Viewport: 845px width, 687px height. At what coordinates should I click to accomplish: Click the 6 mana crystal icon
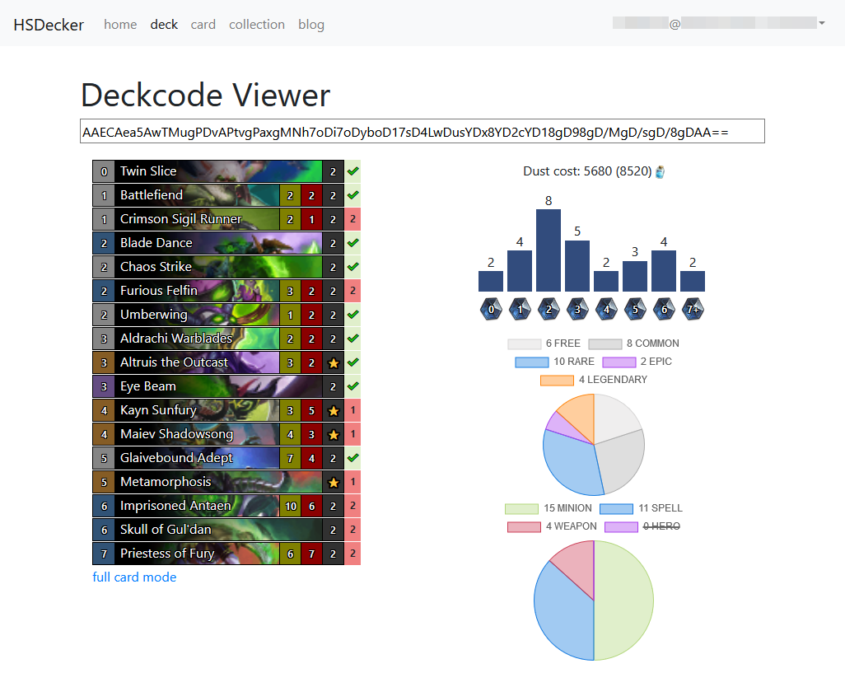click(x=664, y=309)
